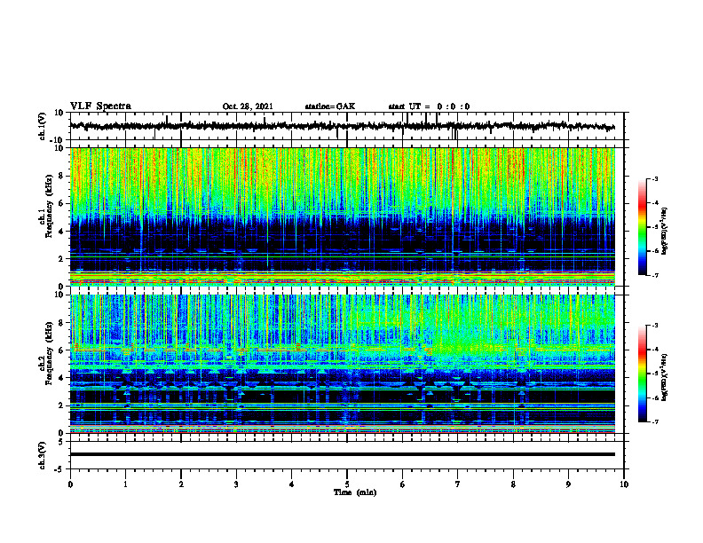Click the time axis tick label "5"
Image resolution: width=703 pixels, height=543 pixels.
point(347,484)
